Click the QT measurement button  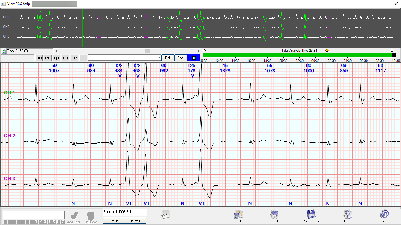tap(57, 58)
